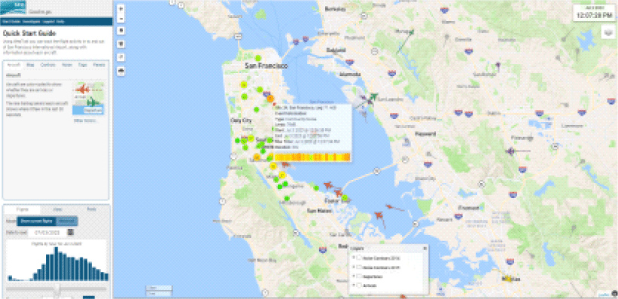Zoom in on the map
Viewport: 618px width, 299px height.
pos(121,8)
